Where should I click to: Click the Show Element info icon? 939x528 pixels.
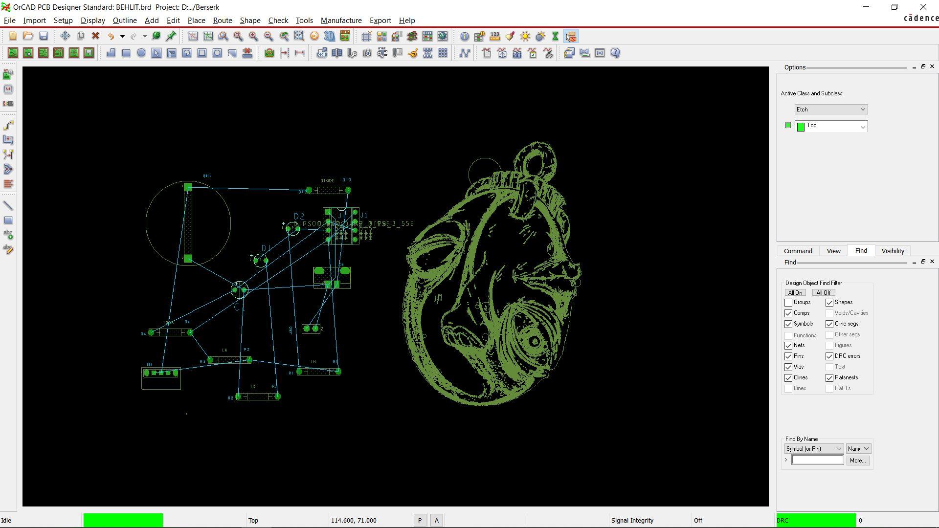[464, 36]
